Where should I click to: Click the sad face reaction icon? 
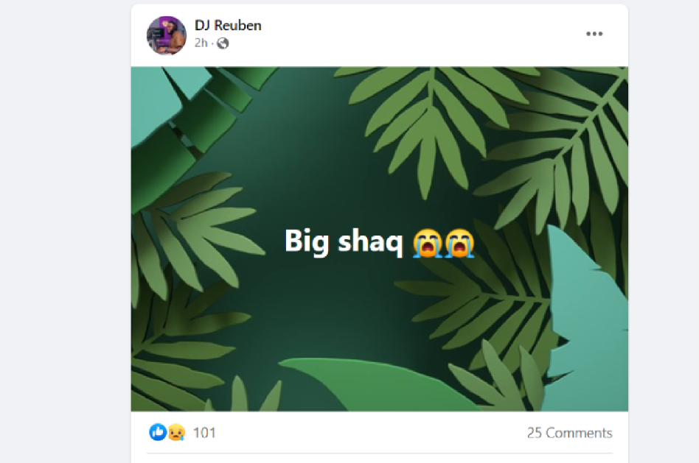pyautogui.click(x=176, y=432)
